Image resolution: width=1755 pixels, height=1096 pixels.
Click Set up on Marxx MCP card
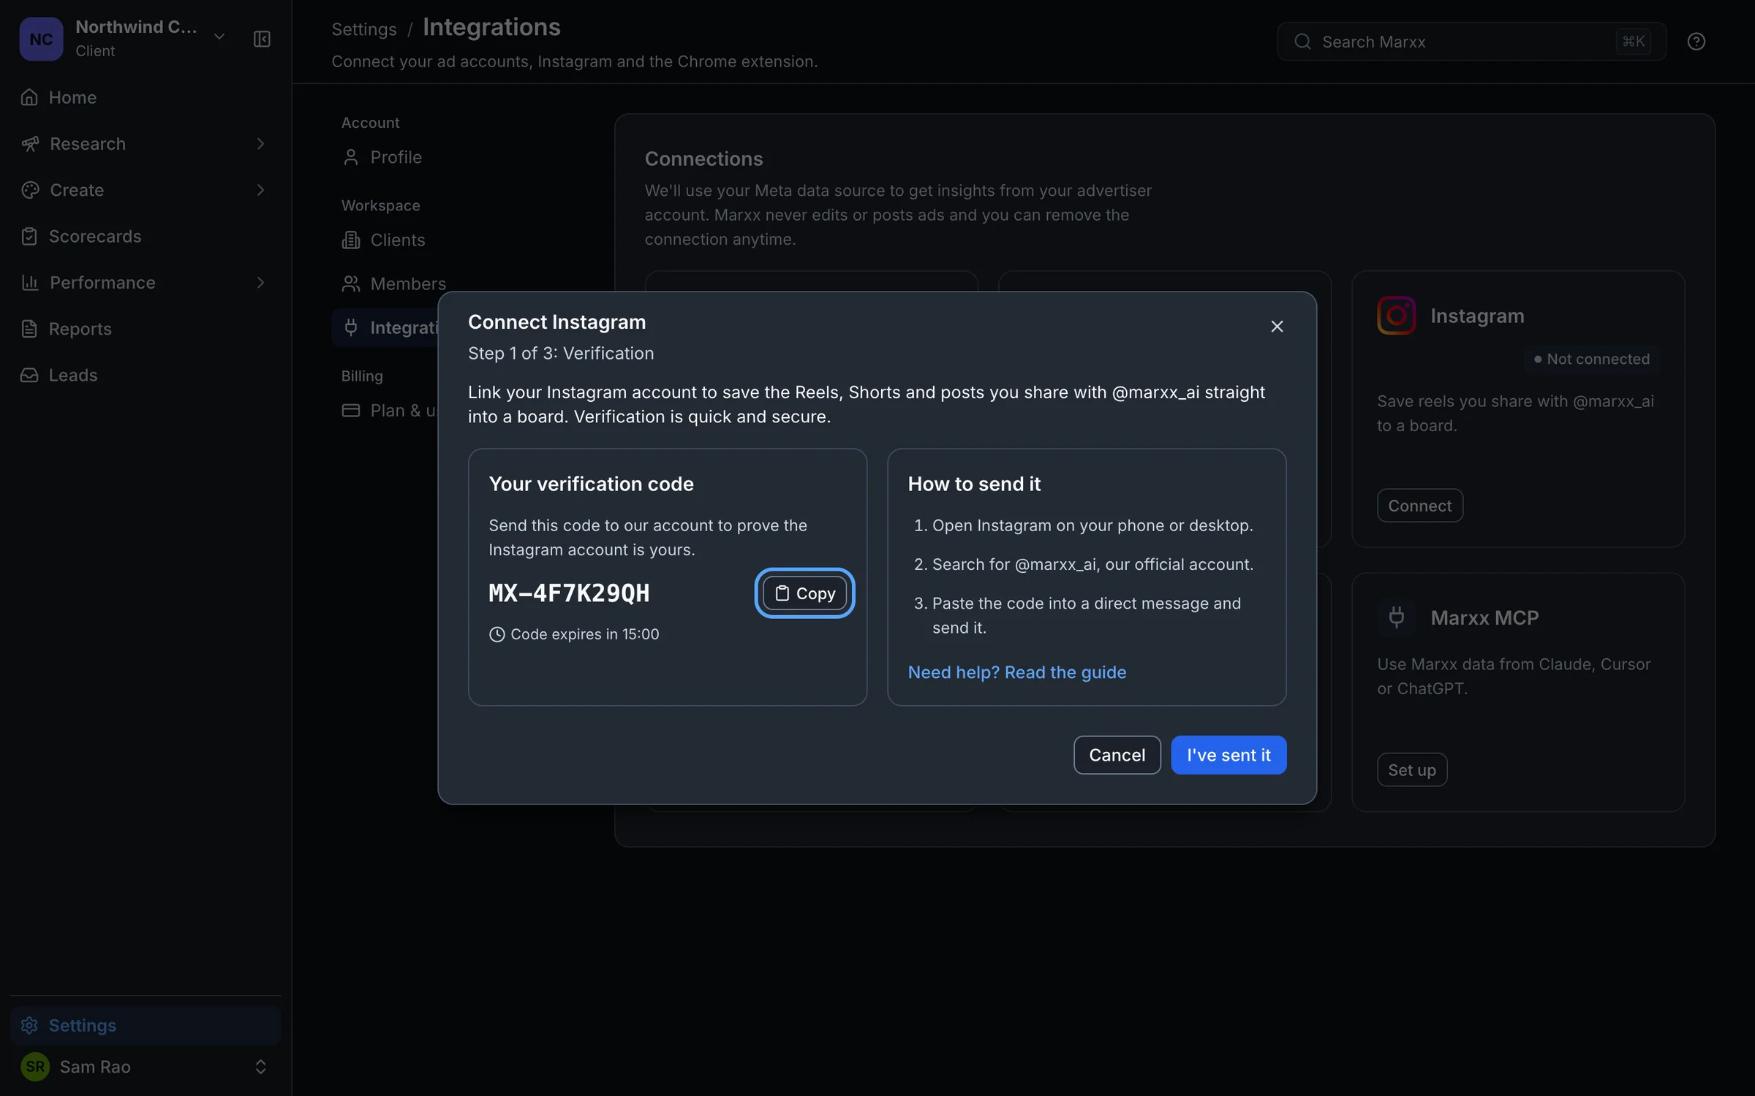[1411, 769]
